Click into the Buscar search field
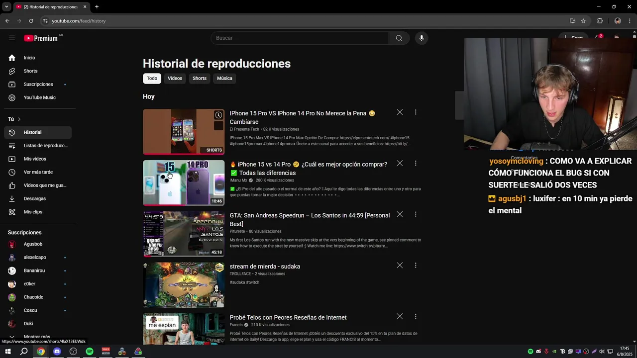The height and width of the screenshot is (358, 637). click(x=300, y=38)
